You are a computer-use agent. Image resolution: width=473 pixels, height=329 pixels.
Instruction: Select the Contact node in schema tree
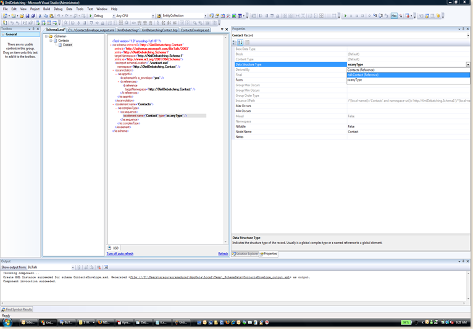point(67,45)
